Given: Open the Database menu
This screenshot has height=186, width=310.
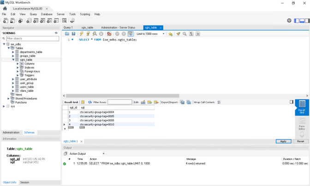Looking at the screenshot, I should coord(47,14).
